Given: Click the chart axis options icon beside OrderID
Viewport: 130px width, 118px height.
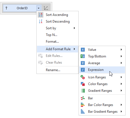Looking at the screenshot, I should click(x=46, y=8).
